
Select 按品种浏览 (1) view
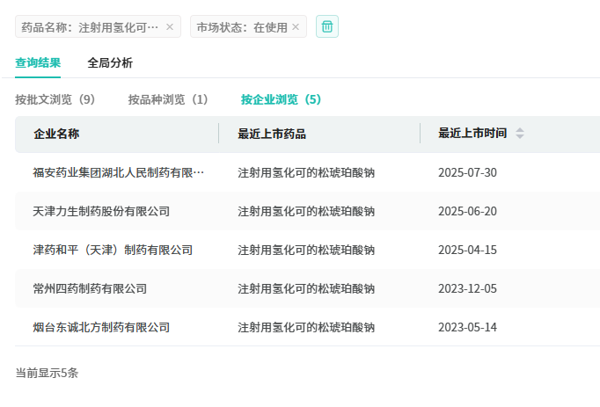coord(168,99)
